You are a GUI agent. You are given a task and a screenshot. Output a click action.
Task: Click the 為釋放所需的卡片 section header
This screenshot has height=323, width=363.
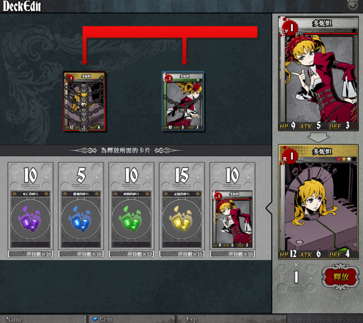pos(125,150)
